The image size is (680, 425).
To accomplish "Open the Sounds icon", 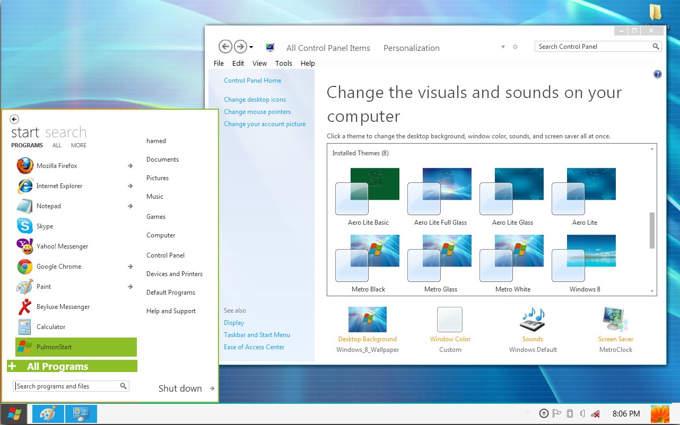I will pyautogui.click(x=533, y=320).
